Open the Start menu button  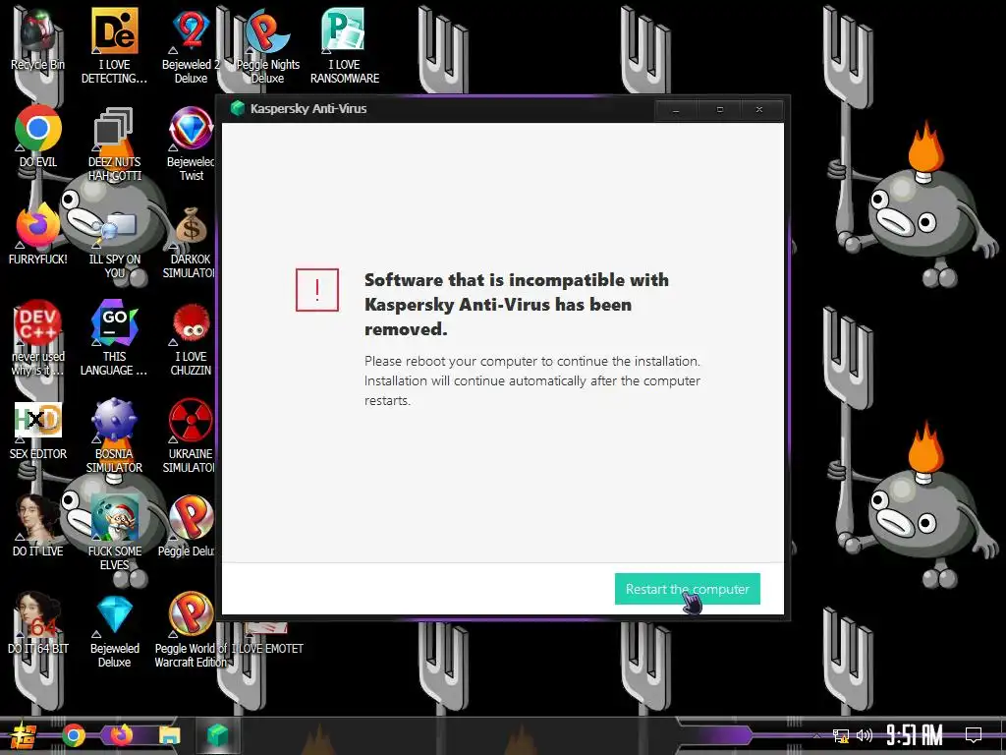(x=24, y=735)
